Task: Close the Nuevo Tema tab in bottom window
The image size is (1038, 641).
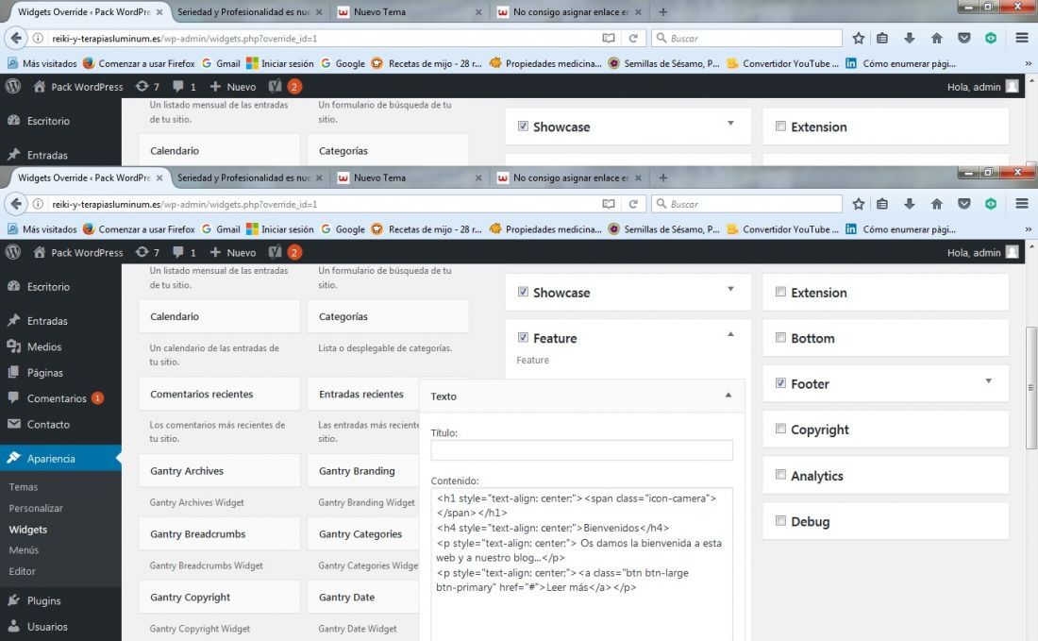Action: 478,177
